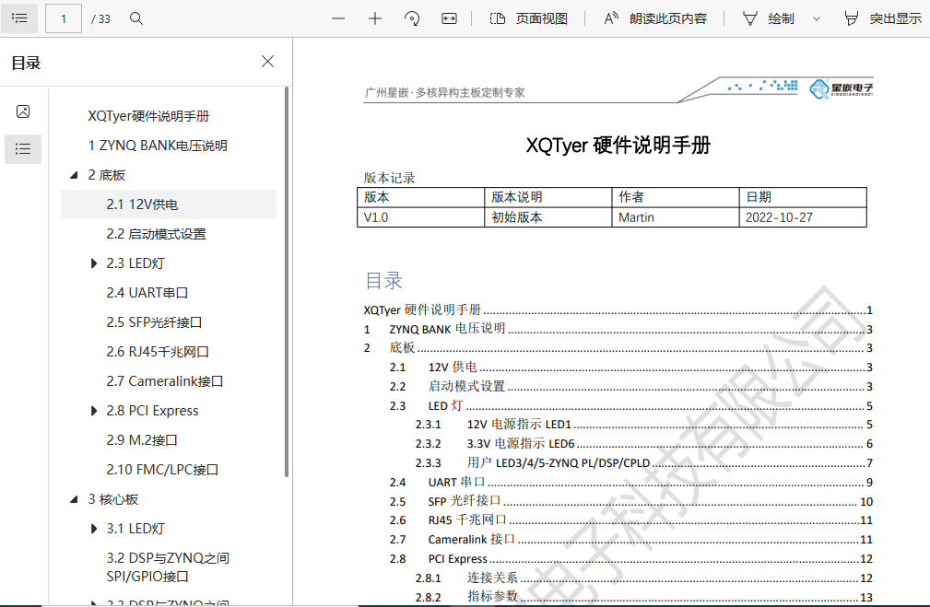Select the 绘制 draw tool
The image size is (930, 607).
click(x=769, y=18)
